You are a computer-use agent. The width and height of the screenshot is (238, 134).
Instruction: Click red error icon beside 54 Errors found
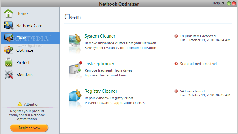pyautogui.click(x=176, y=91)
